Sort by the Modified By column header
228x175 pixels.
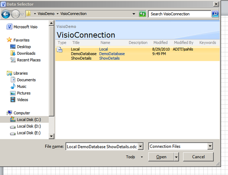pos(184,43)
